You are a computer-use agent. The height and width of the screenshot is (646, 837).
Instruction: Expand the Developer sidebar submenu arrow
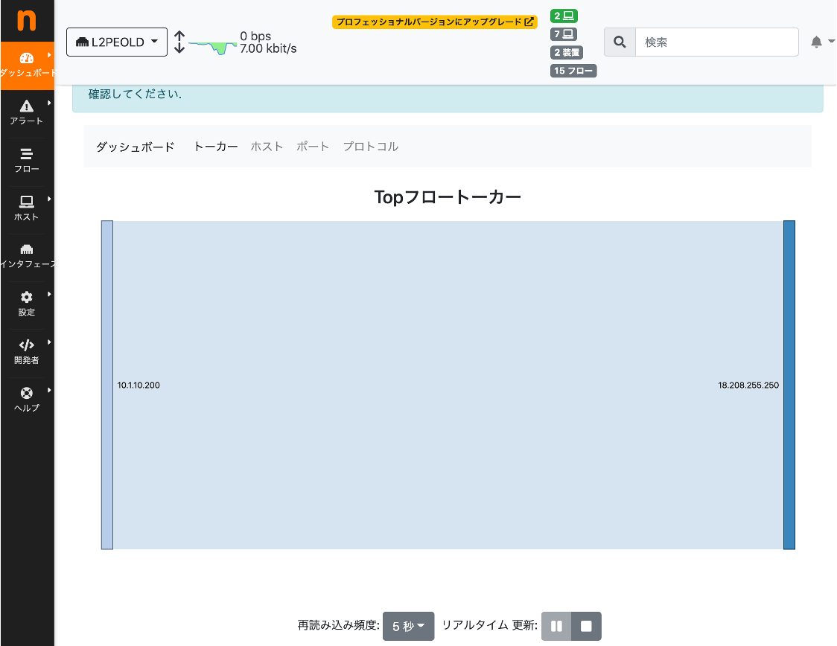point(49,342)
